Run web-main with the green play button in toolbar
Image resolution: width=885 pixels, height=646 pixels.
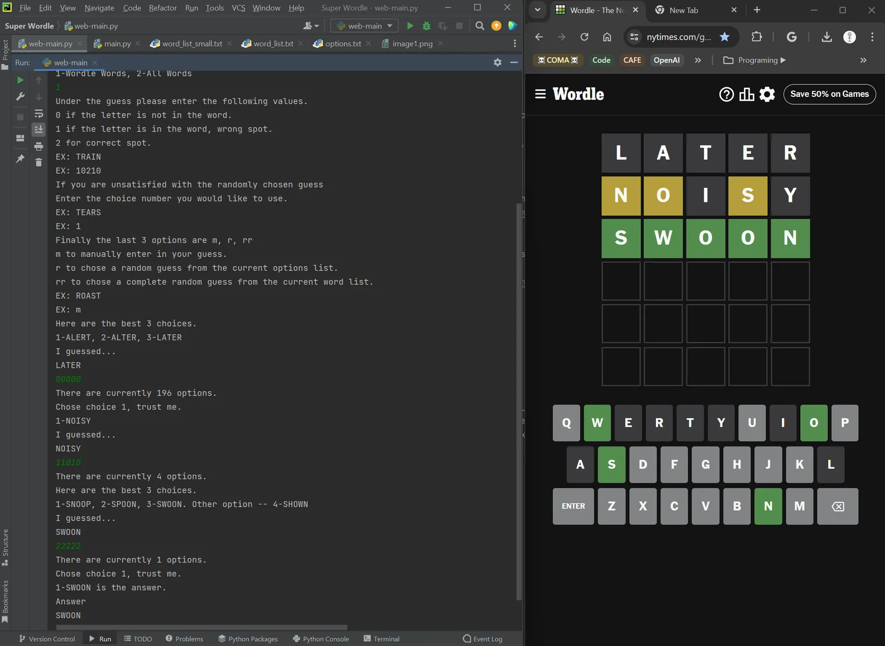tap(410, 26)
